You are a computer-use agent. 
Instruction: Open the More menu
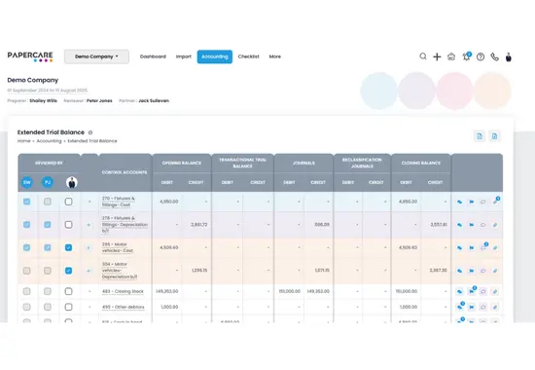click(275, 56)
